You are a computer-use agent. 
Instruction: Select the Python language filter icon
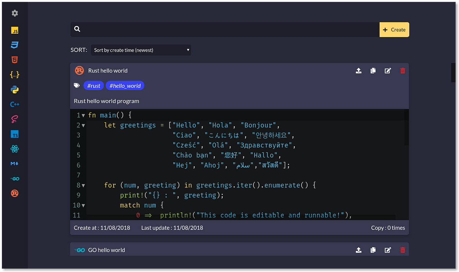pyautogui.click(x=15, y=89)
